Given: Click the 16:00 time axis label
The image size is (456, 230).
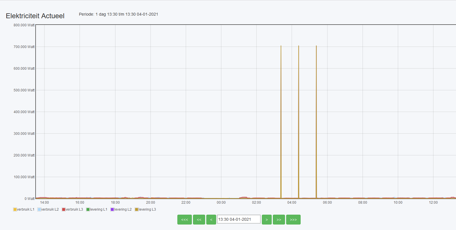Looking at the screenshot, I should [80, 203].
